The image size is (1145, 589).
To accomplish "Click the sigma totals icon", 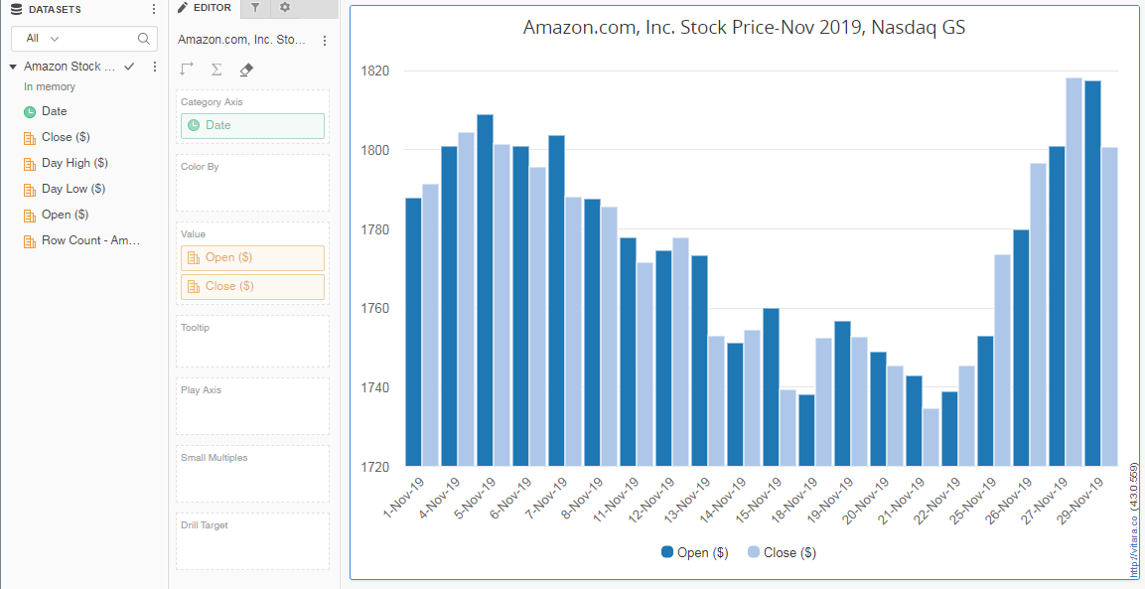I will click(216, 70).
